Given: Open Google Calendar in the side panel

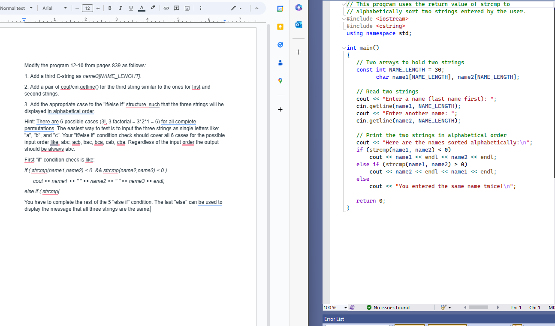Looking at the screenshot, I should 280,9.
